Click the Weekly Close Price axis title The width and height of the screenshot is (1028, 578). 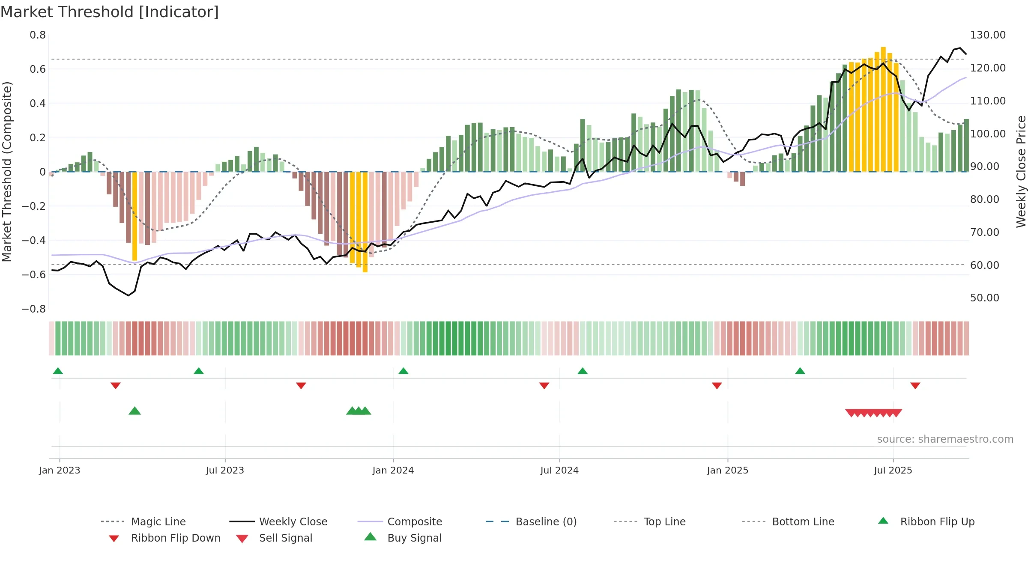click(1021, 171)
